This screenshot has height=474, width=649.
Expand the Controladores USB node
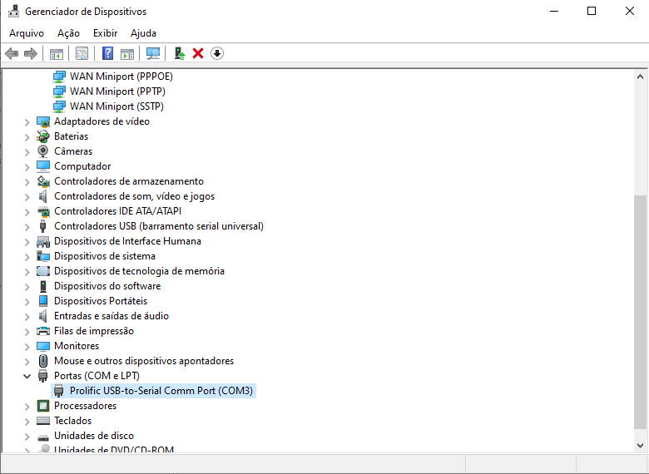coord(27,226)
